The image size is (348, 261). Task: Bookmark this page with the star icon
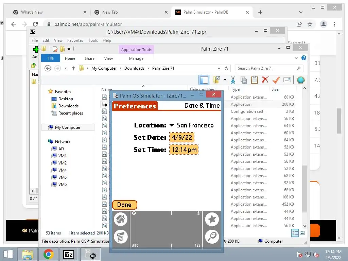tap(310, 24)
